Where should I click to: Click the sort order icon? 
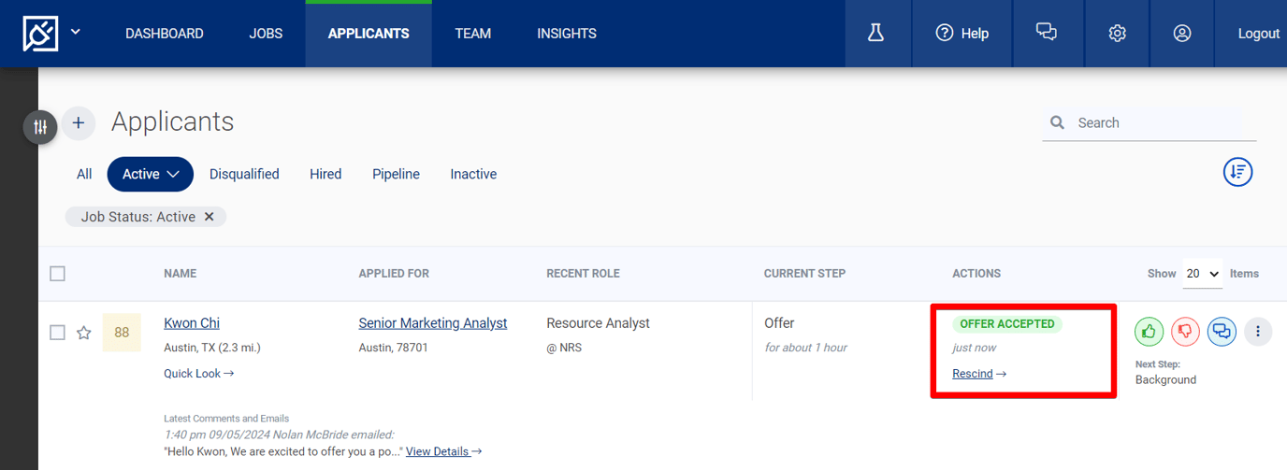1237,172
